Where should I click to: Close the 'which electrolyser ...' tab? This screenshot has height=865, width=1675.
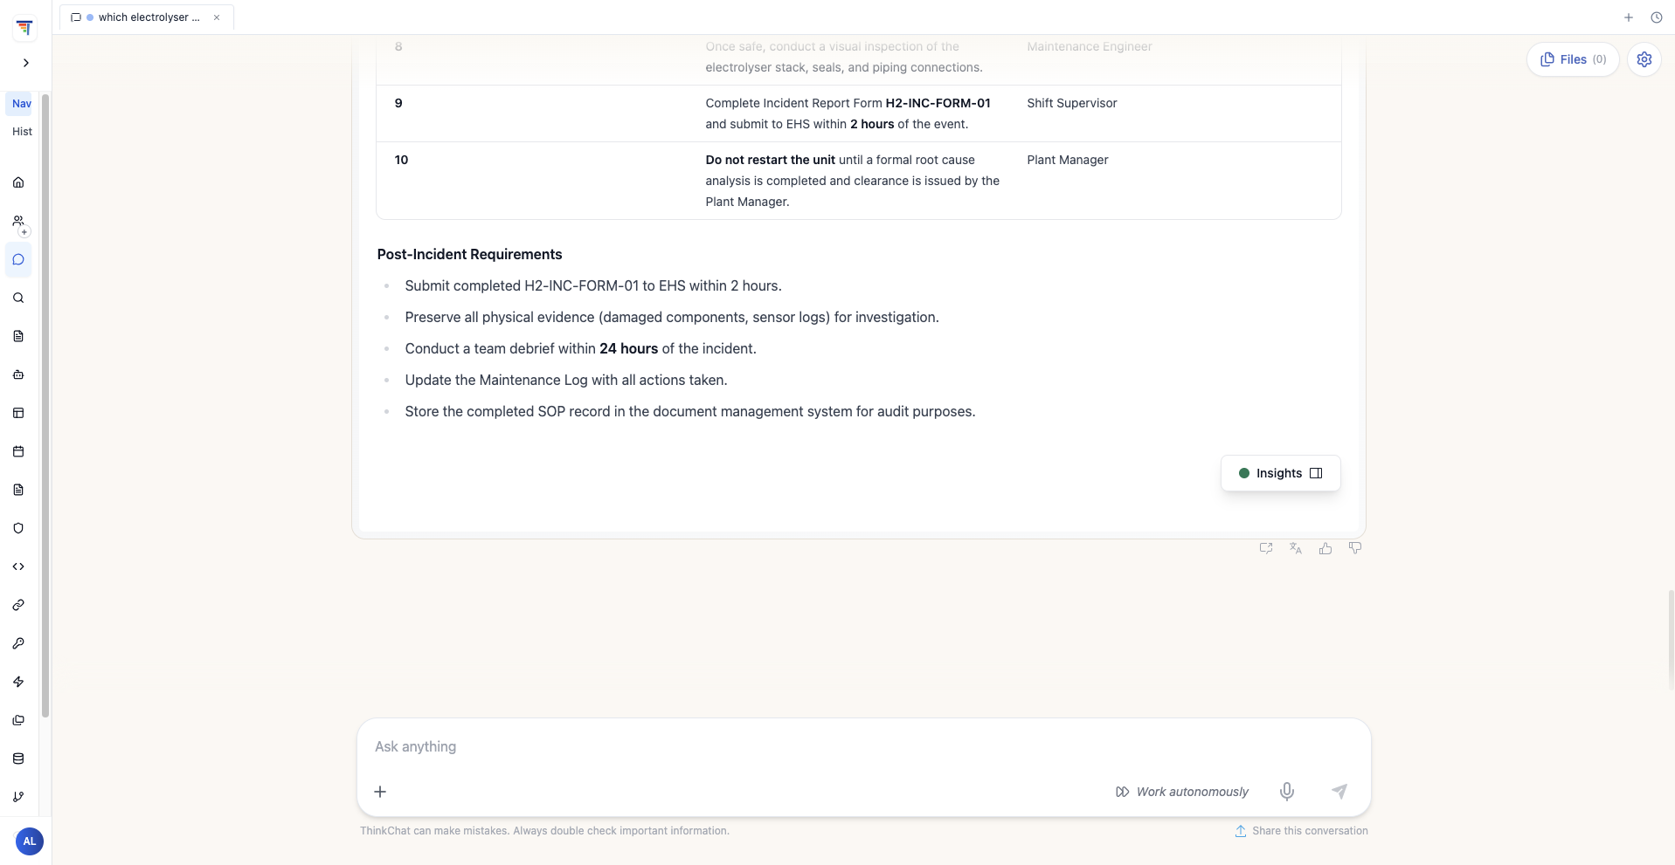tap(217, 17)
